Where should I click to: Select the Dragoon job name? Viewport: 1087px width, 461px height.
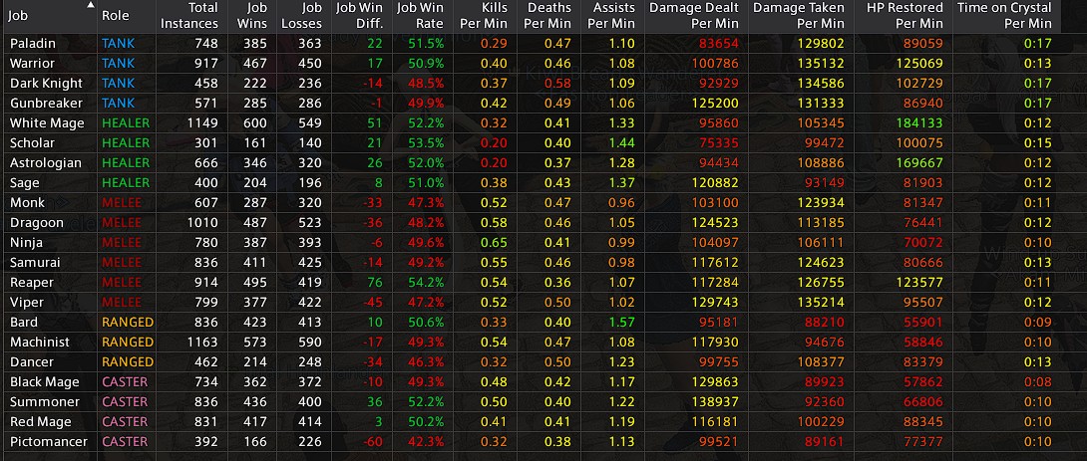point(36,223)
